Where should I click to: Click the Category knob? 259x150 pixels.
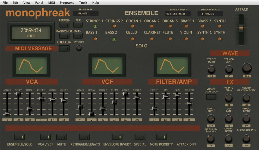tap(79, 48)
